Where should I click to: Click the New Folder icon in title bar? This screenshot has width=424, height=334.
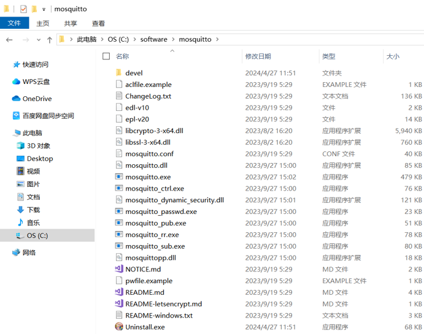(x=34, y=9)
